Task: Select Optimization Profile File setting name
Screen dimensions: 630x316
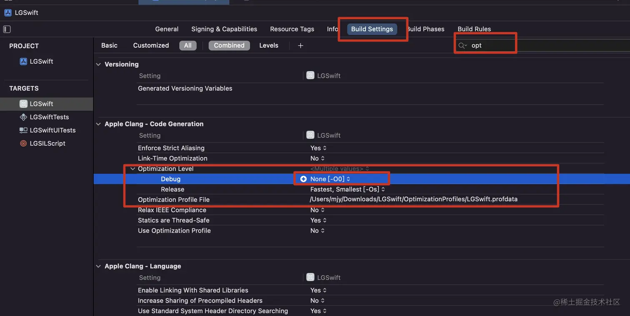Action: coord(174,200)
